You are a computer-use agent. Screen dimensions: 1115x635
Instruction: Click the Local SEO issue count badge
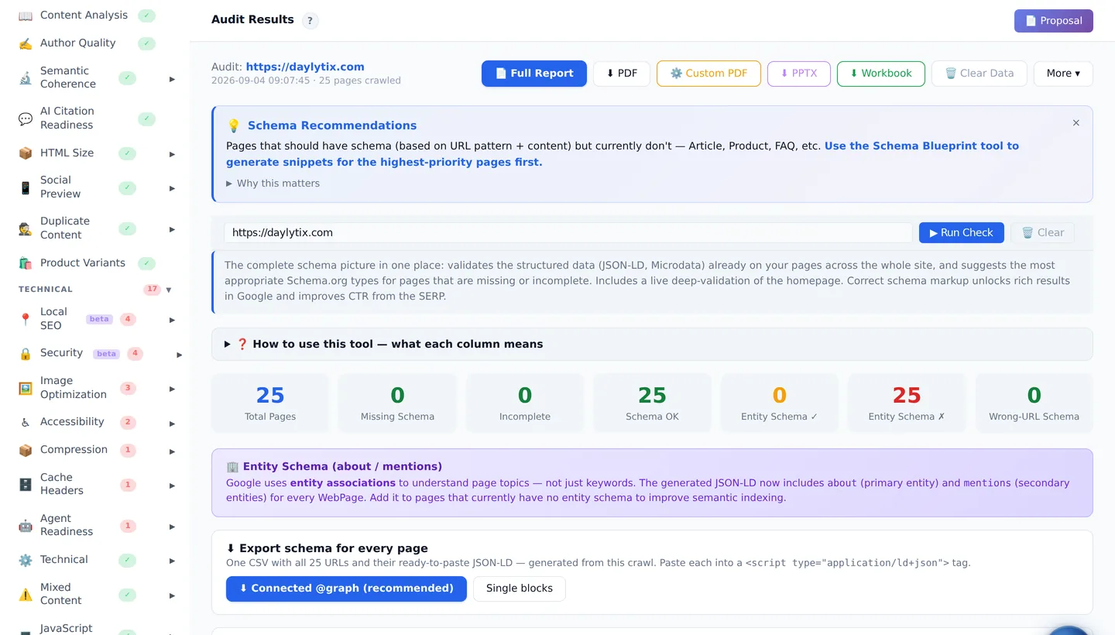128,319
